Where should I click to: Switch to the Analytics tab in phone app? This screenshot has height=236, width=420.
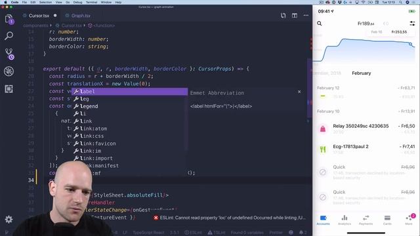point(345,220)
